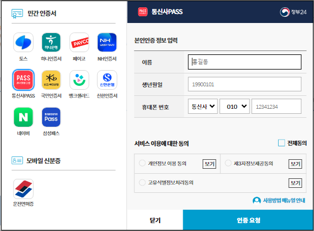Viewport: 314px width, 231px height.
Task: Click the 휴대폰 번호 label
Action: point(155,107)
